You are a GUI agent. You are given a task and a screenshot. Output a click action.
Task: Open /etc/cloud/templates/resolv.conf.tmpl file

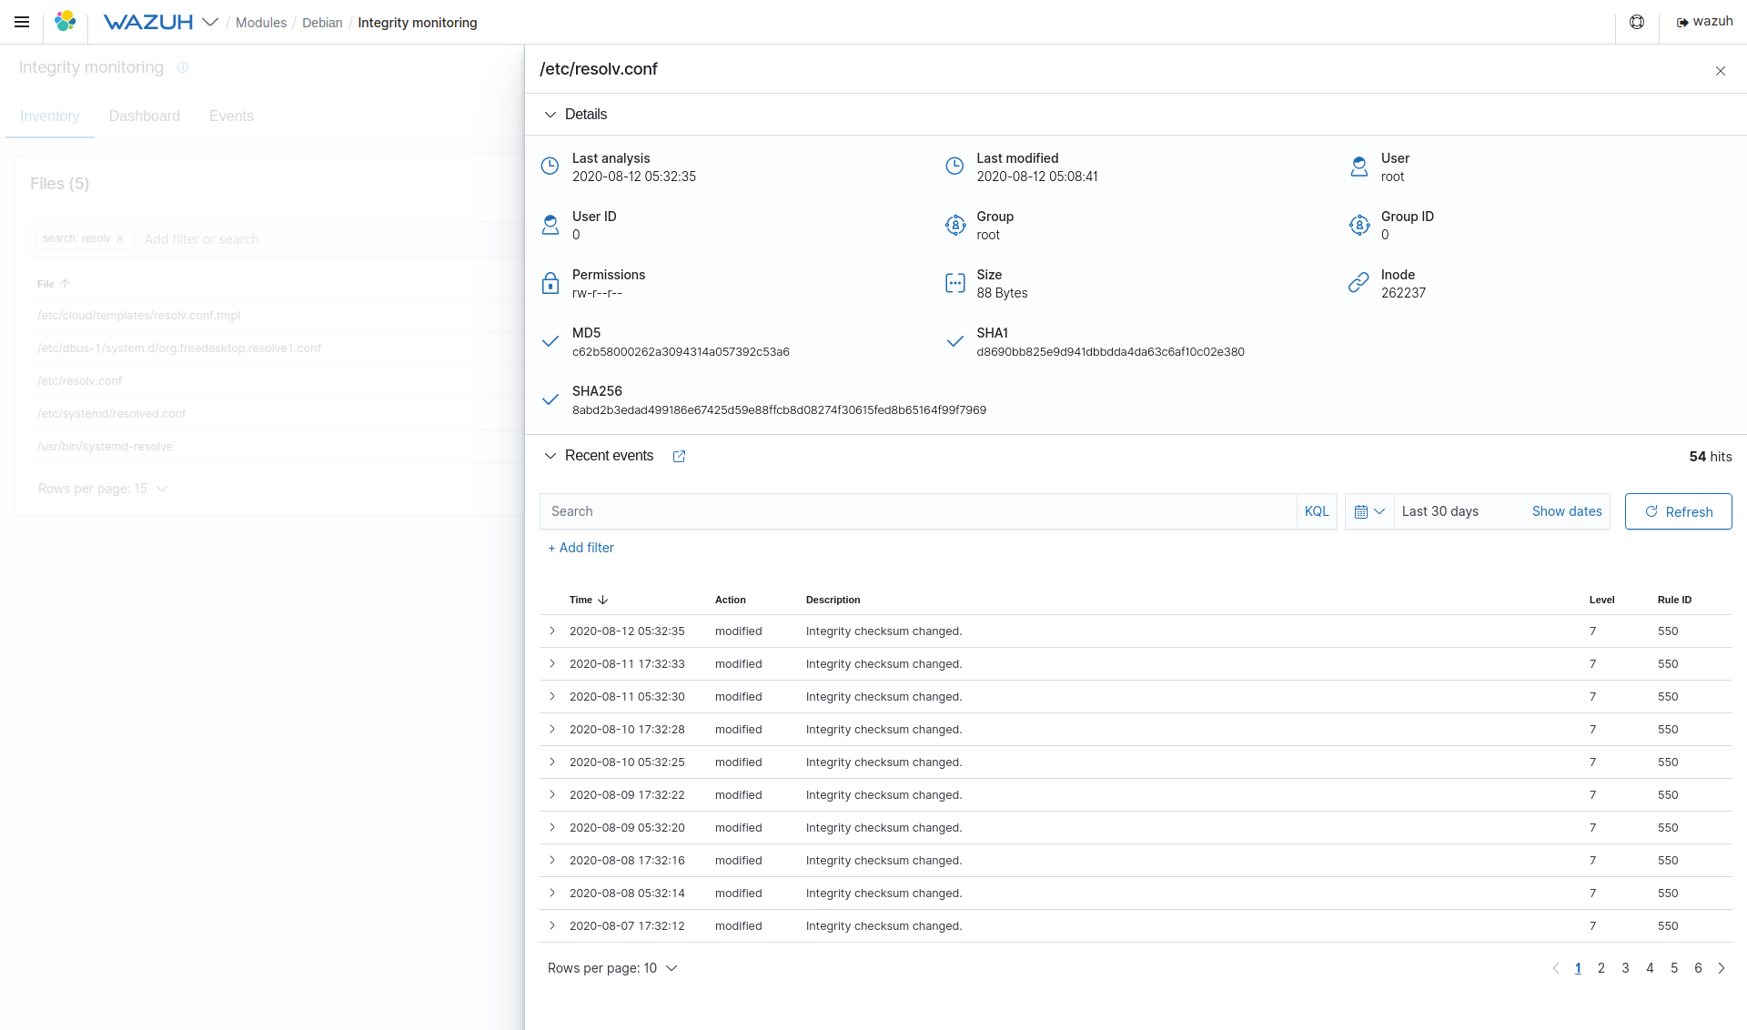point(139,316)
